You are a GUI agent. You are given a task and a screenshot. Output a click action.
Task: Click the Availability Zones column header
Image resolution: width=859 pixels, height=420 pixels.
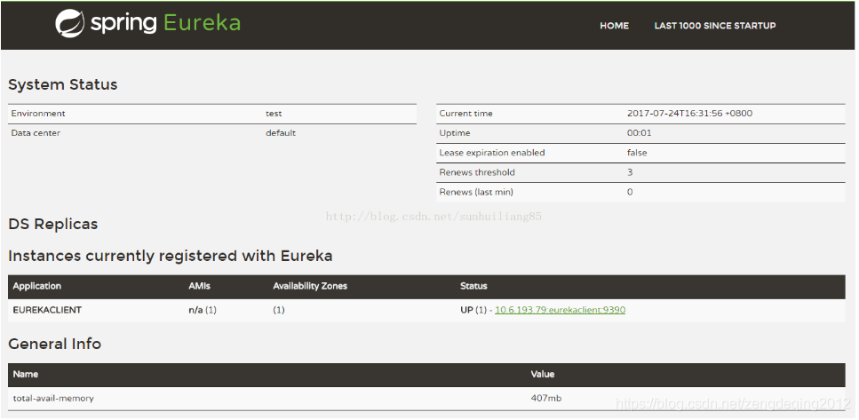click(x=310, y=286)
